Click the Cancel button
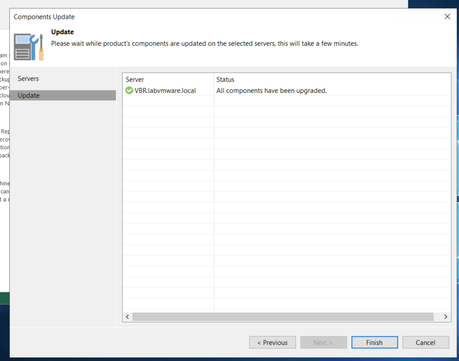The width and height of the screenshot is (459, 361). click(425, 342)
